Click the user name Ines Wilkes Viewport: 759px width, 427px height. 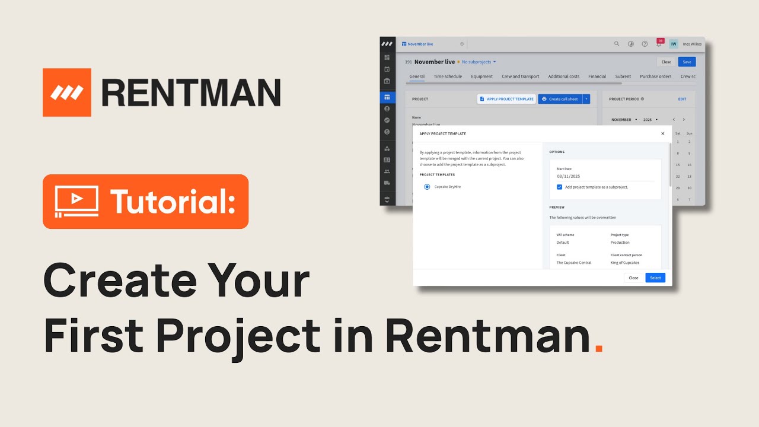click(692, 44)
